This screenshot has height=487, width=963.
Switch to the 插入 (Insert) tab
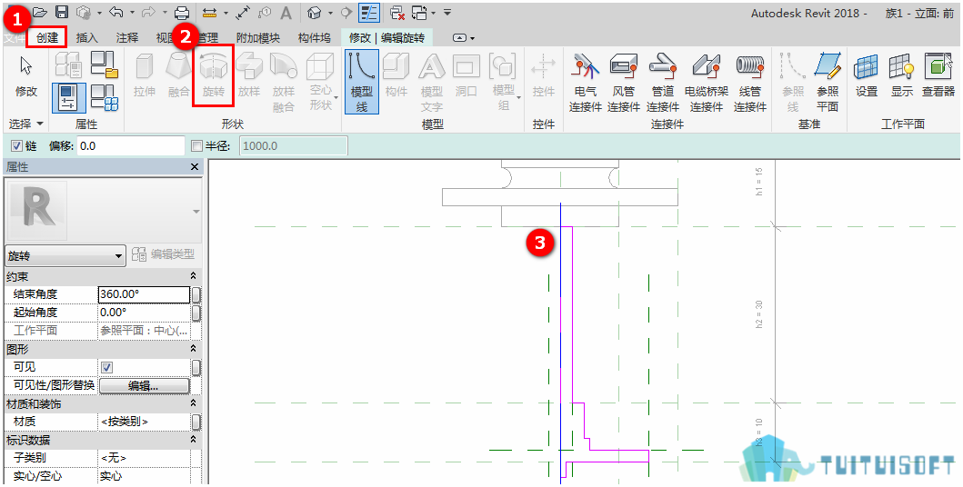pyautogui.click(x=86, y=38)
